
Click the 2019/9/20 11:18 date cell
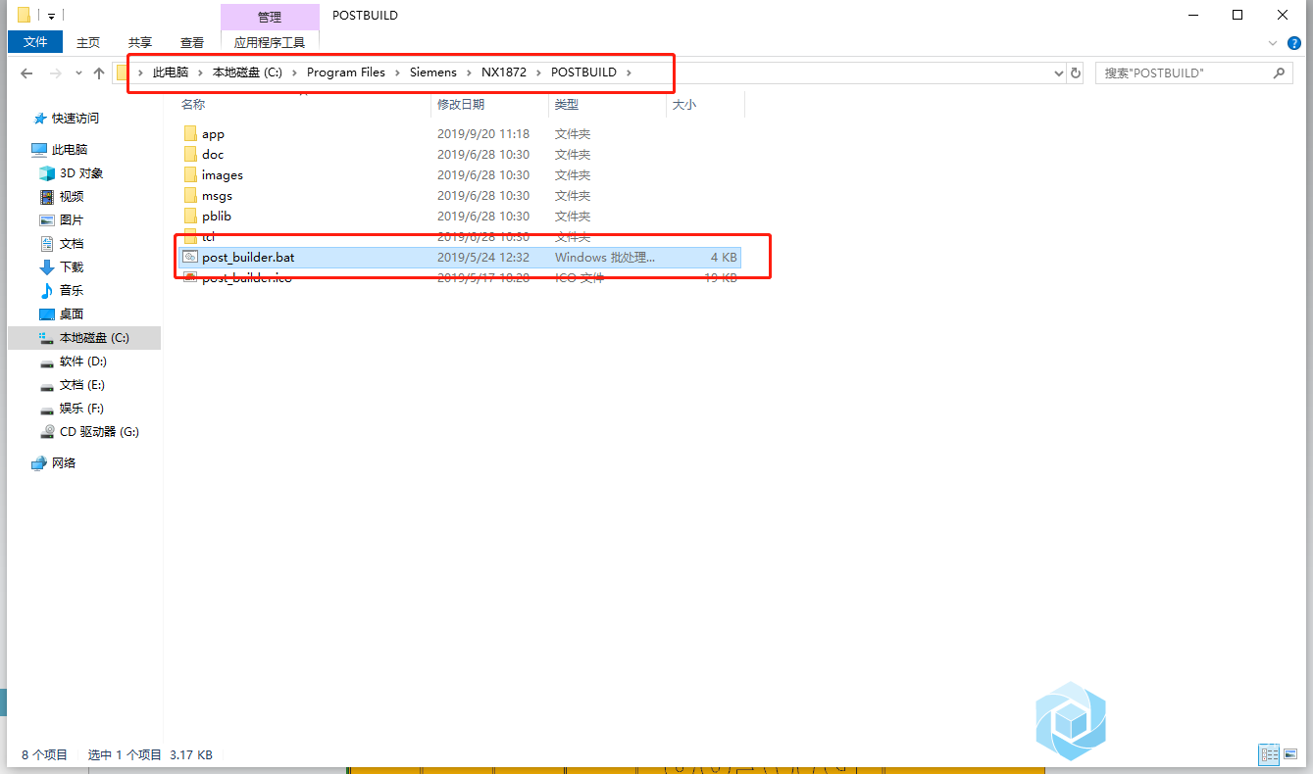tap(483, 133)
